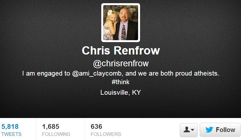The width and height of the screenshot is (241, 140).
Task: Open Chris Renfrow's profile photo
Action: (120, 23)
